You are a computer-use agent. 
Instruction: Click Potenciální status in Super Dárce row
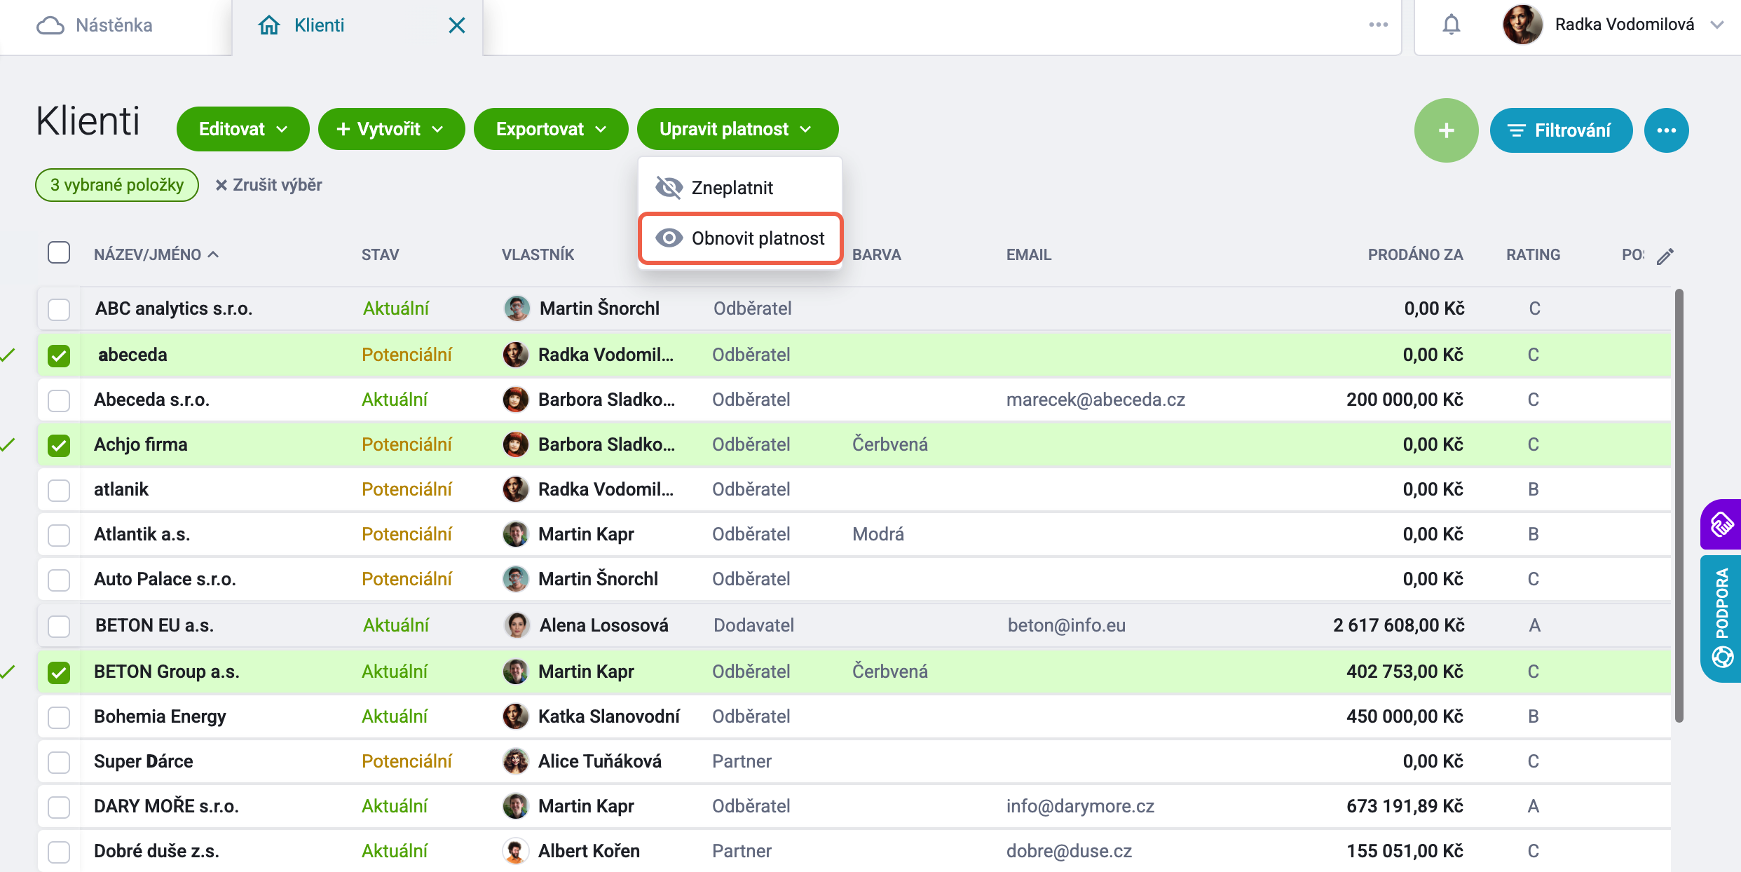click(x=407, y=761)
